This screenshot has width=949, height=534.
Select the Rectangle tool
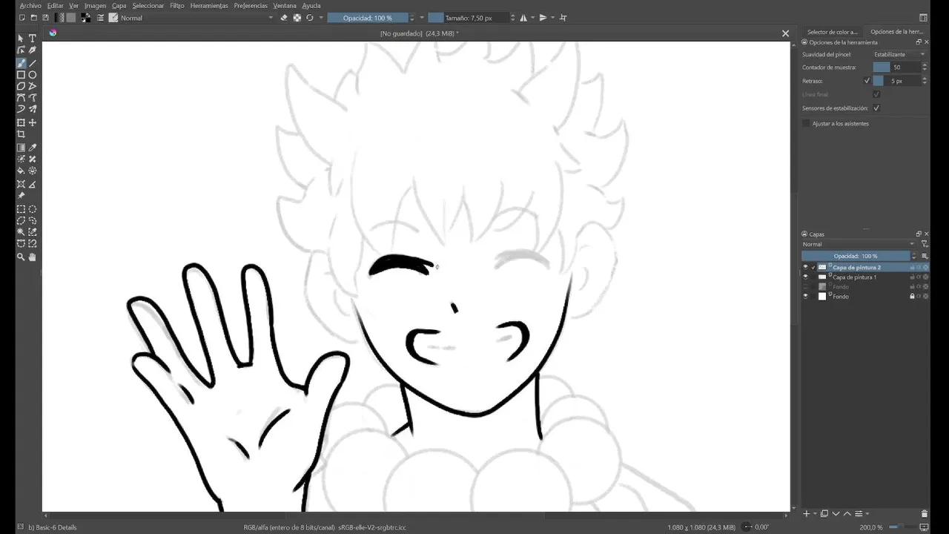[21, 75]
